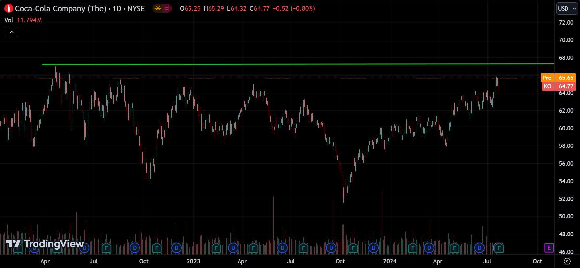The width and height of the screenshot is (580, 268).
Task: Click the dividend D marker before October 2022
Action: (x=135, y=248)
